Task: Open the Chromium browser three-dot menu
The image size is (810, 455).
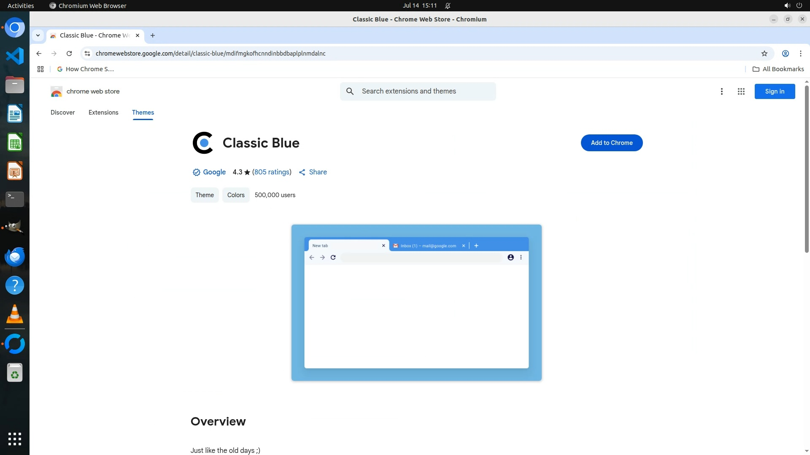Action: (800, 54)
